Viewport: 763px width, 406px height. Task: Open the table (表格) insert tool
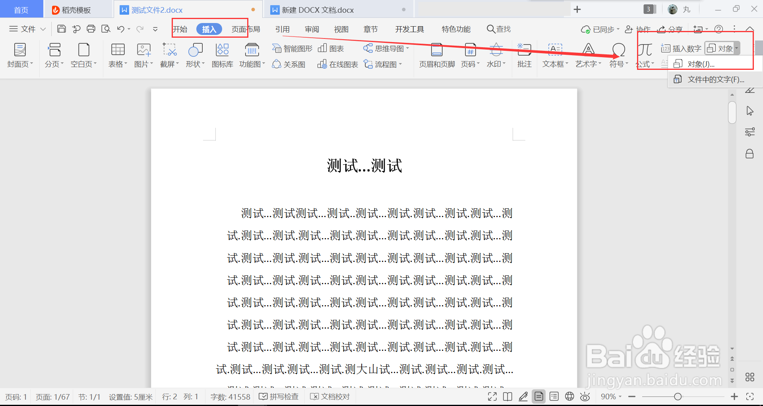[x=118, y=55]
